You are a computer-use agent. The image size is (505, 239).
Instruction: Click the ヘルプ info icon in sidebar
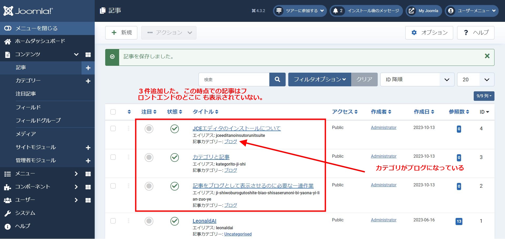pyautogui.click(x=7, y=226)
